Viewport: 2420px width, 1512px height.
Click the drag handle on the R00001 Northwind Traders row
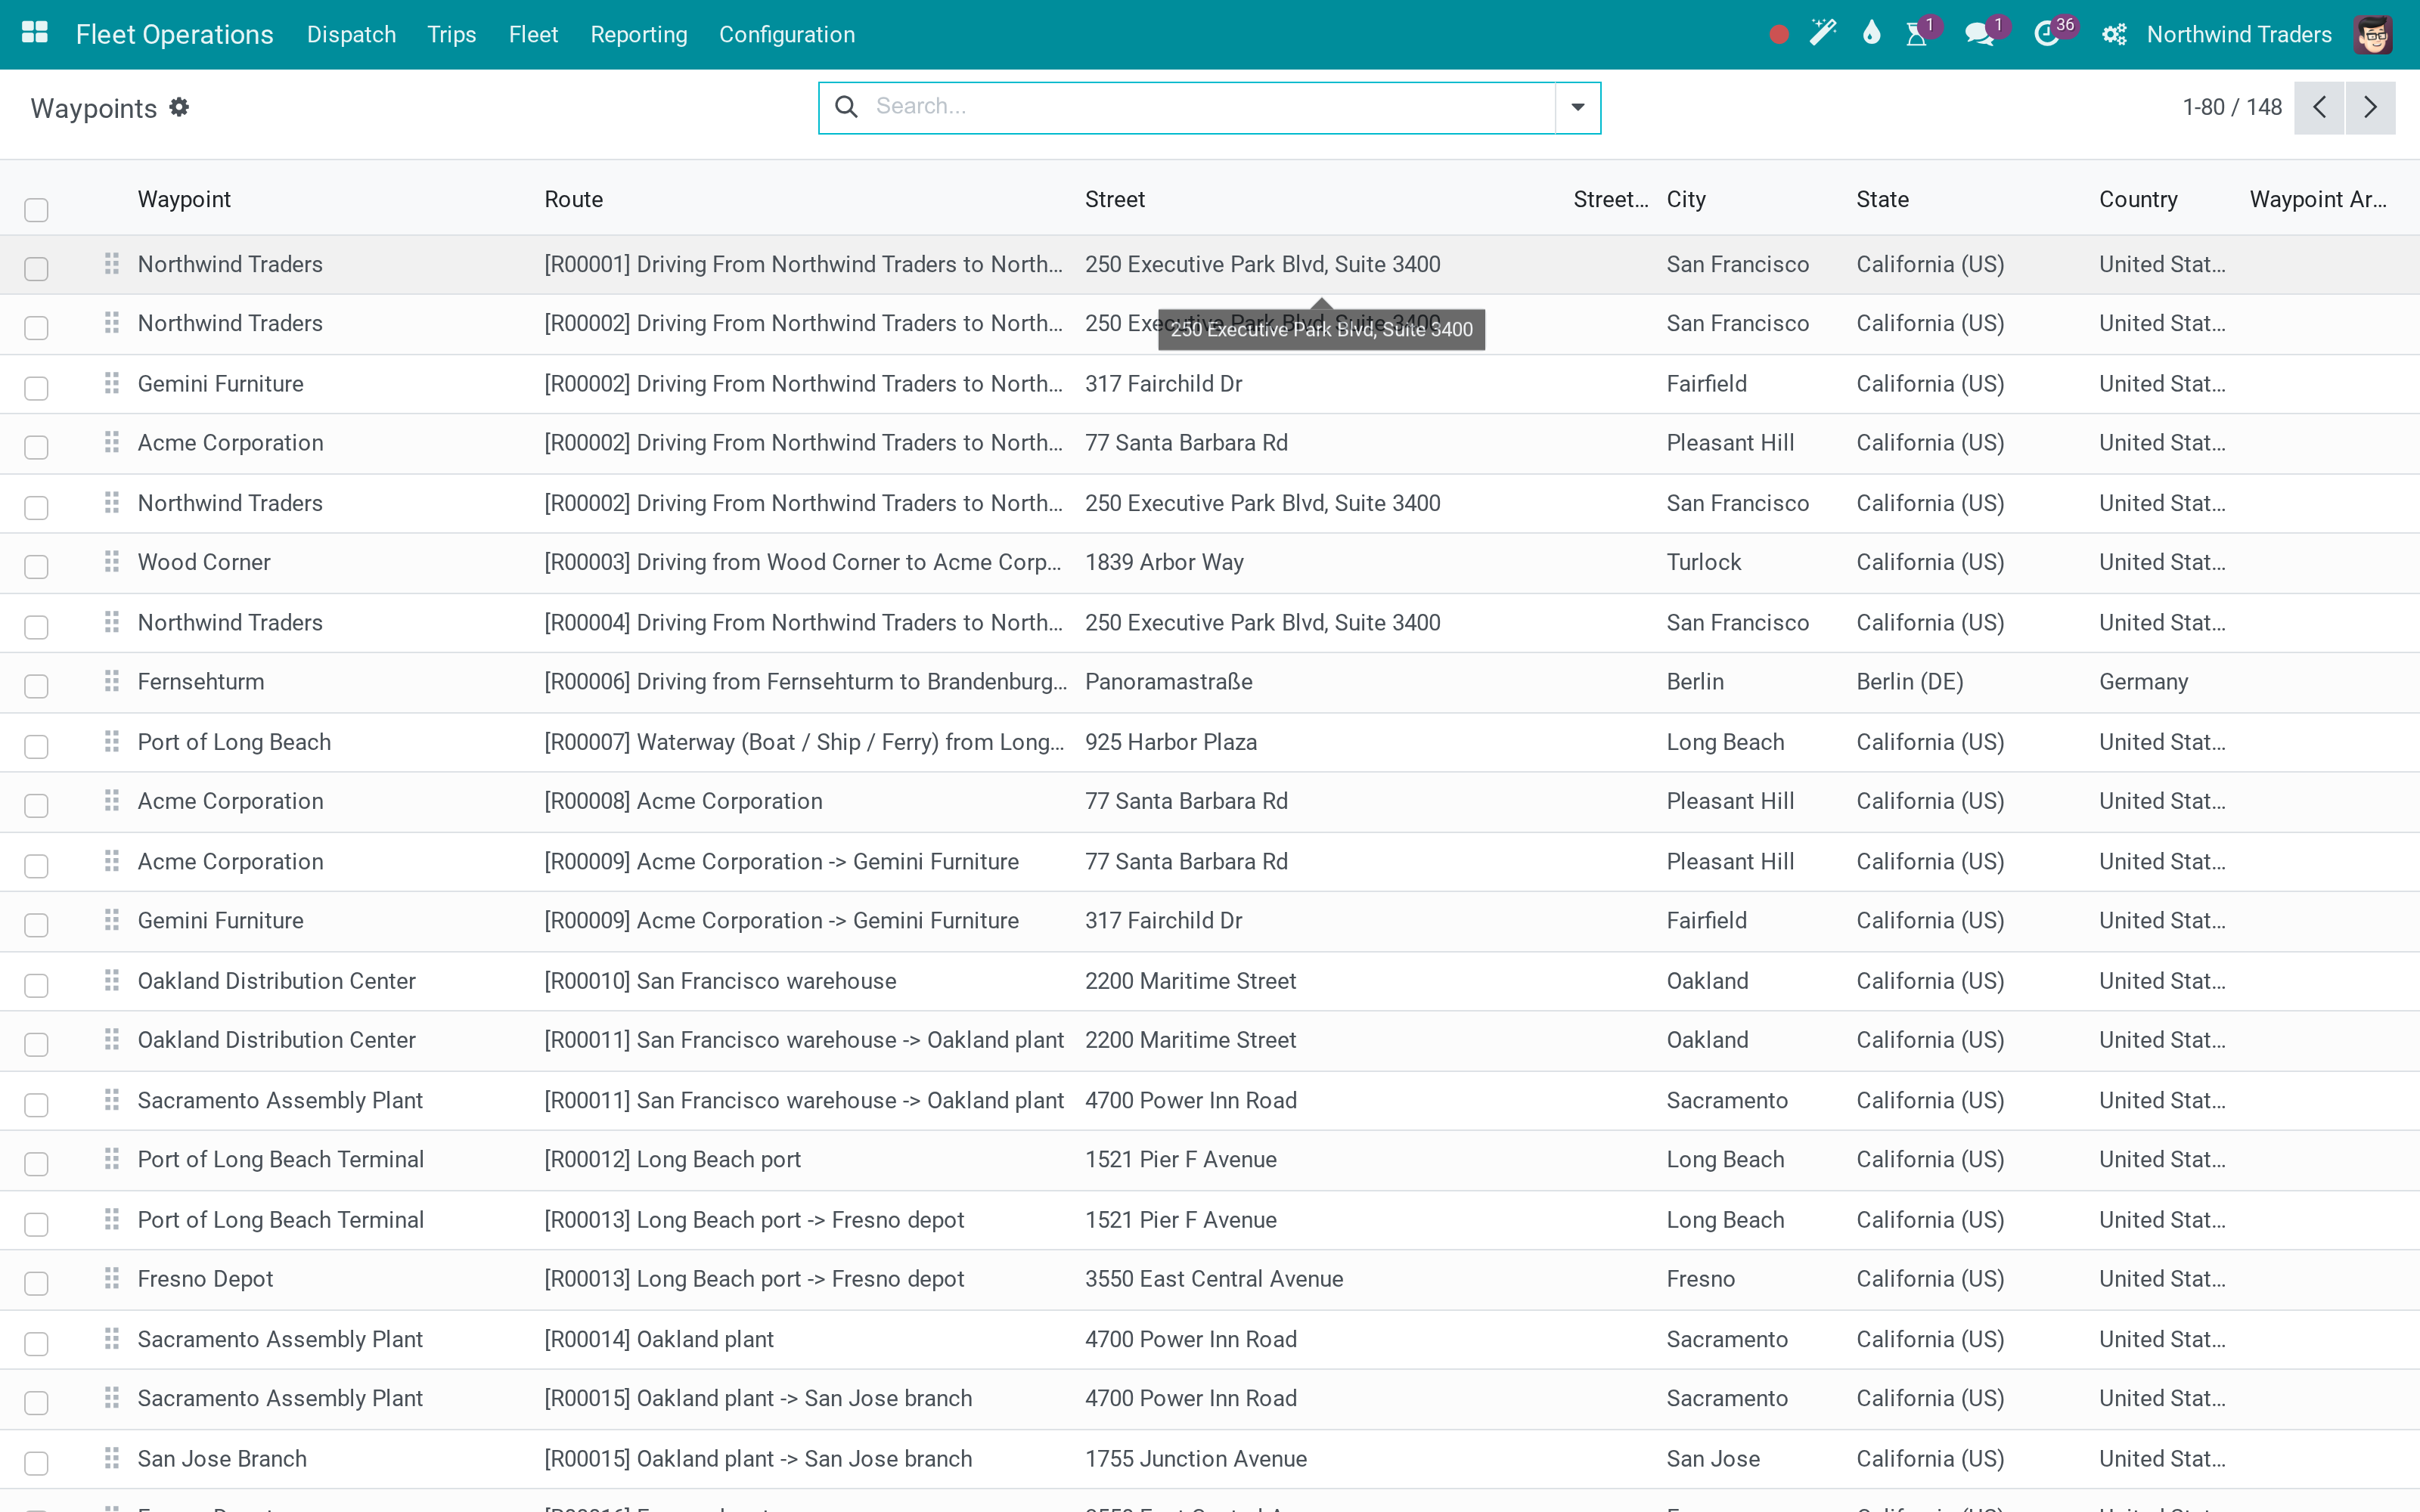[x=112, y=264]
